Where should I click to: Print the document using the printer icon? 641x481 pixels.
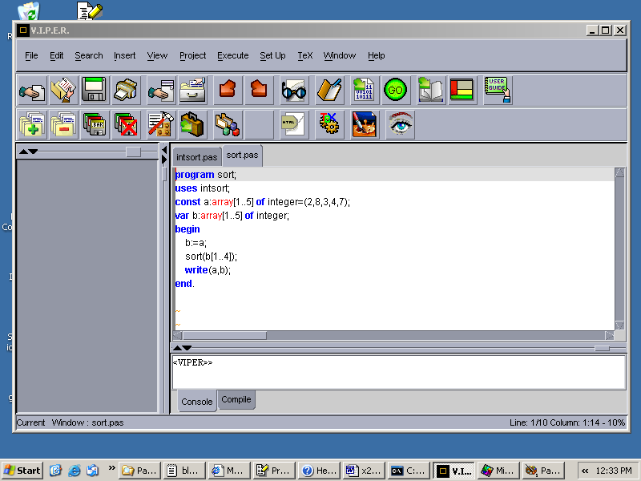[x=126, y=90]
